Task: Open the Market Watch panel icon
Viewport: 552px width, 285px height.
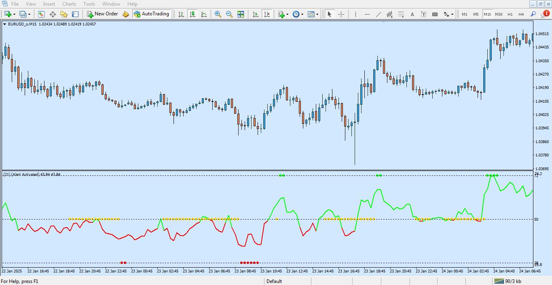Action: 41,14
